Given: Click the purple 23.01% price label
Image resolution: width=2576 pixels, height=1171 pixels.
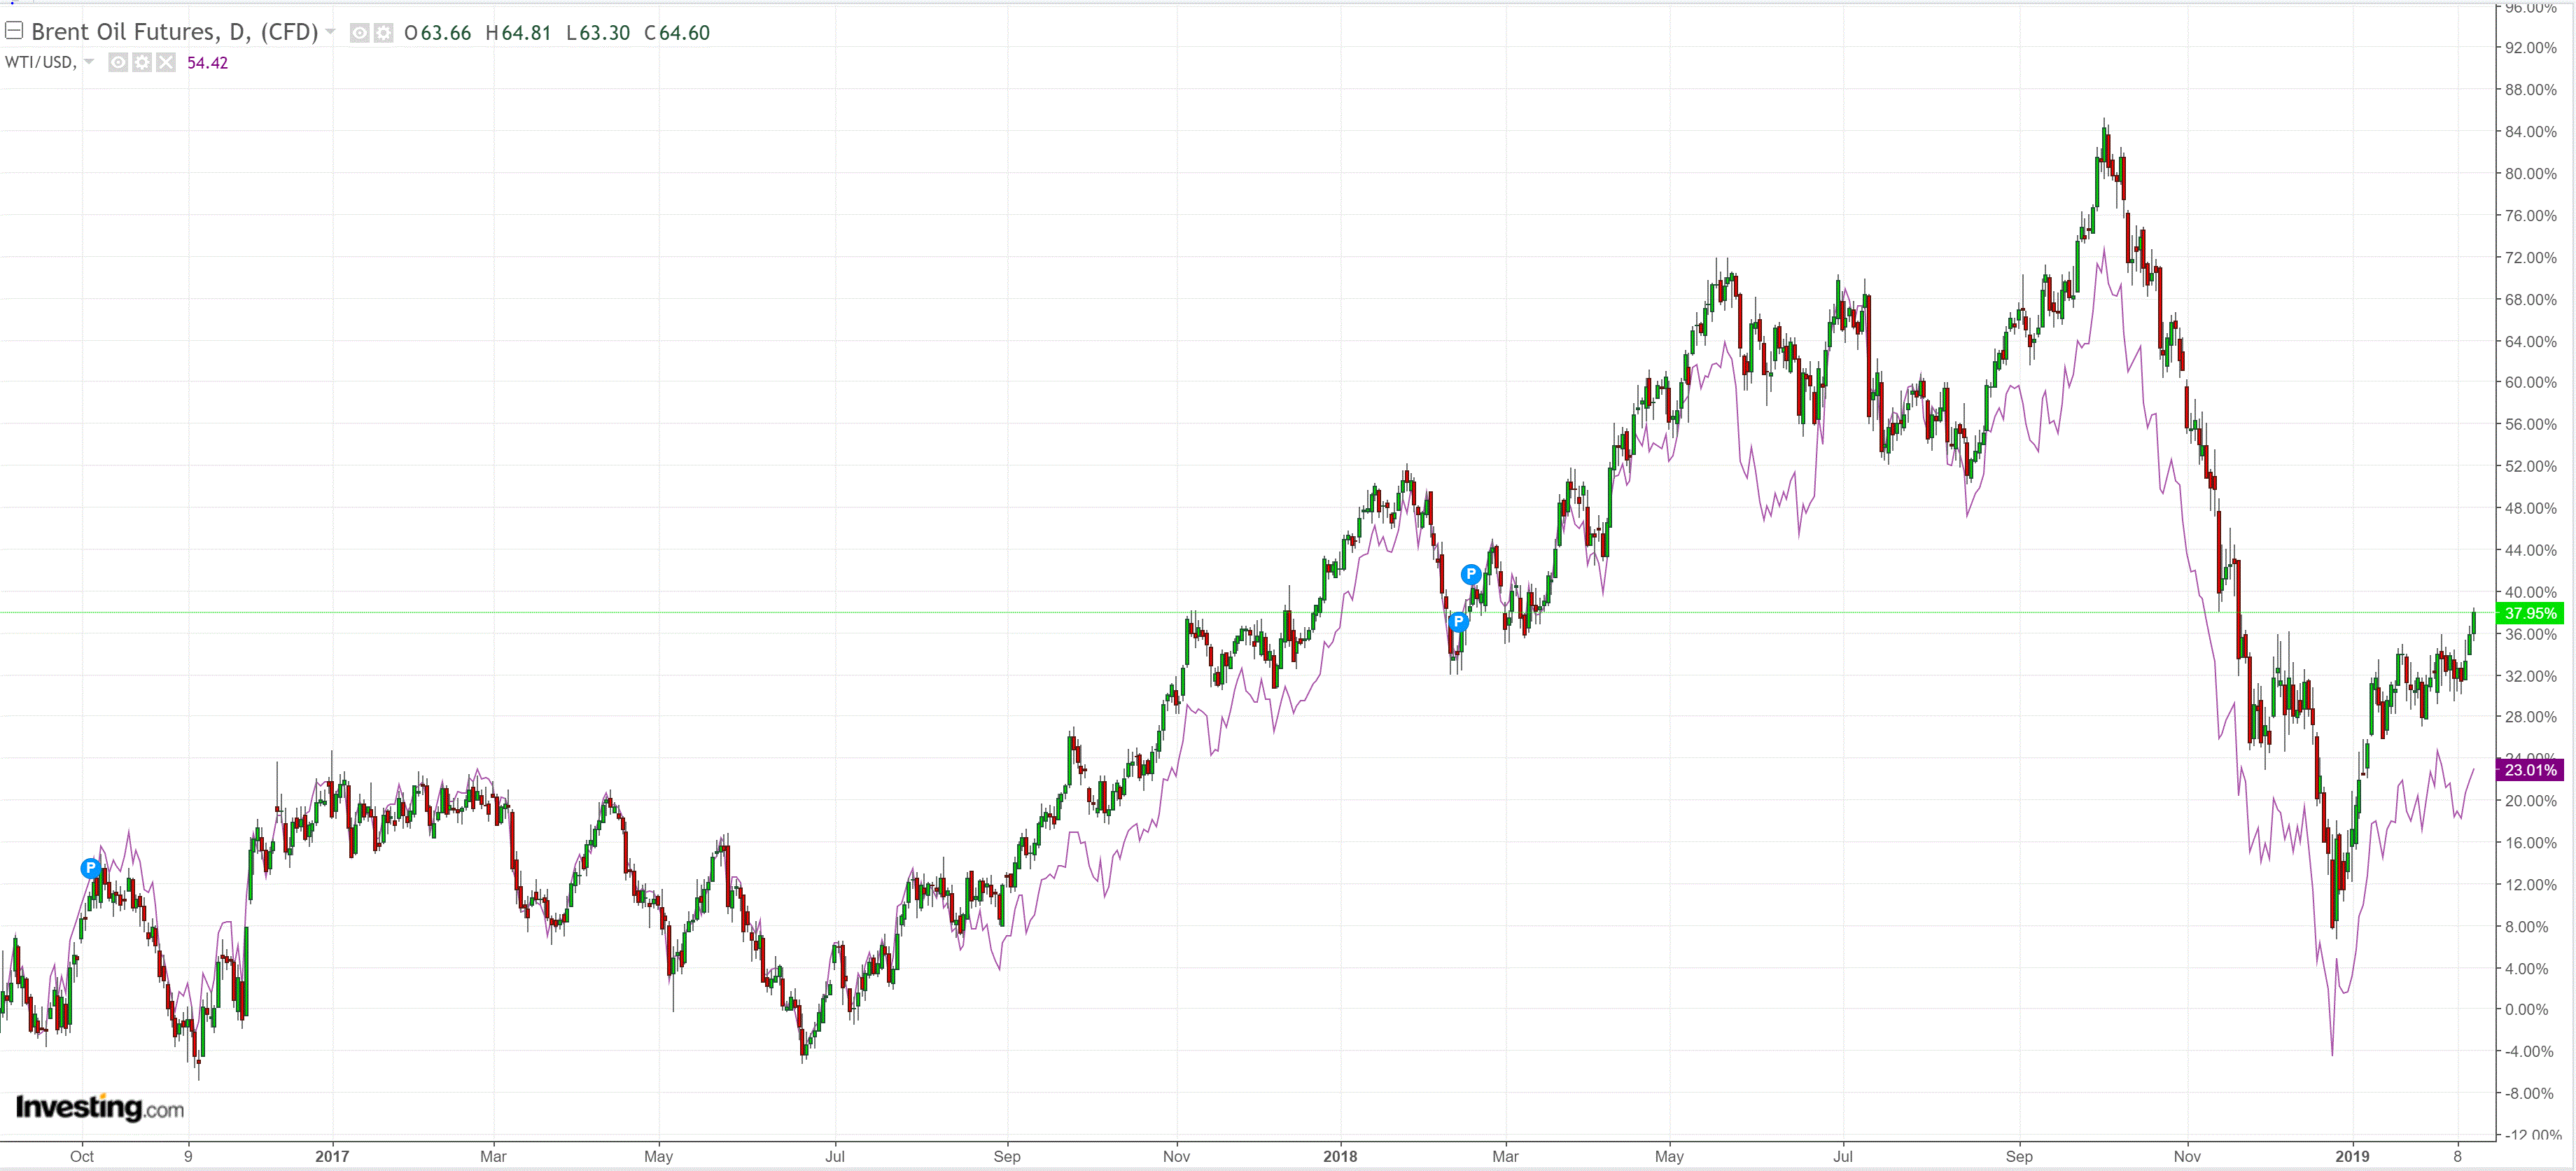Looking at the screenshot, I should (x=2530, y=769).
